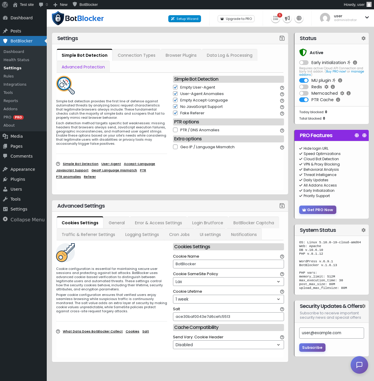Click Get PRO Now button
Viewport: 374px width, 381px height.
(318, 210)
